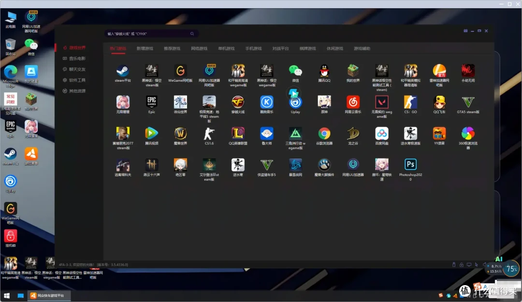Open 谷歌浏览器 Chrome icon
Screen dimensions: 522x302
click(x=324, y=133)
